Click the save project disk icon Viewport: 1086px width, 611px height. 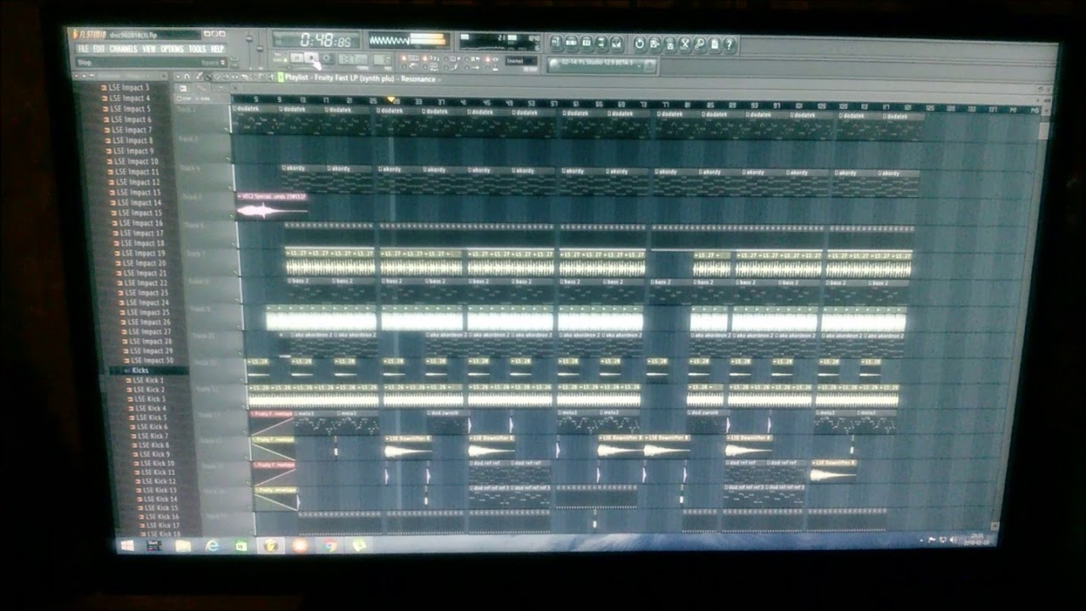[655, 43]
